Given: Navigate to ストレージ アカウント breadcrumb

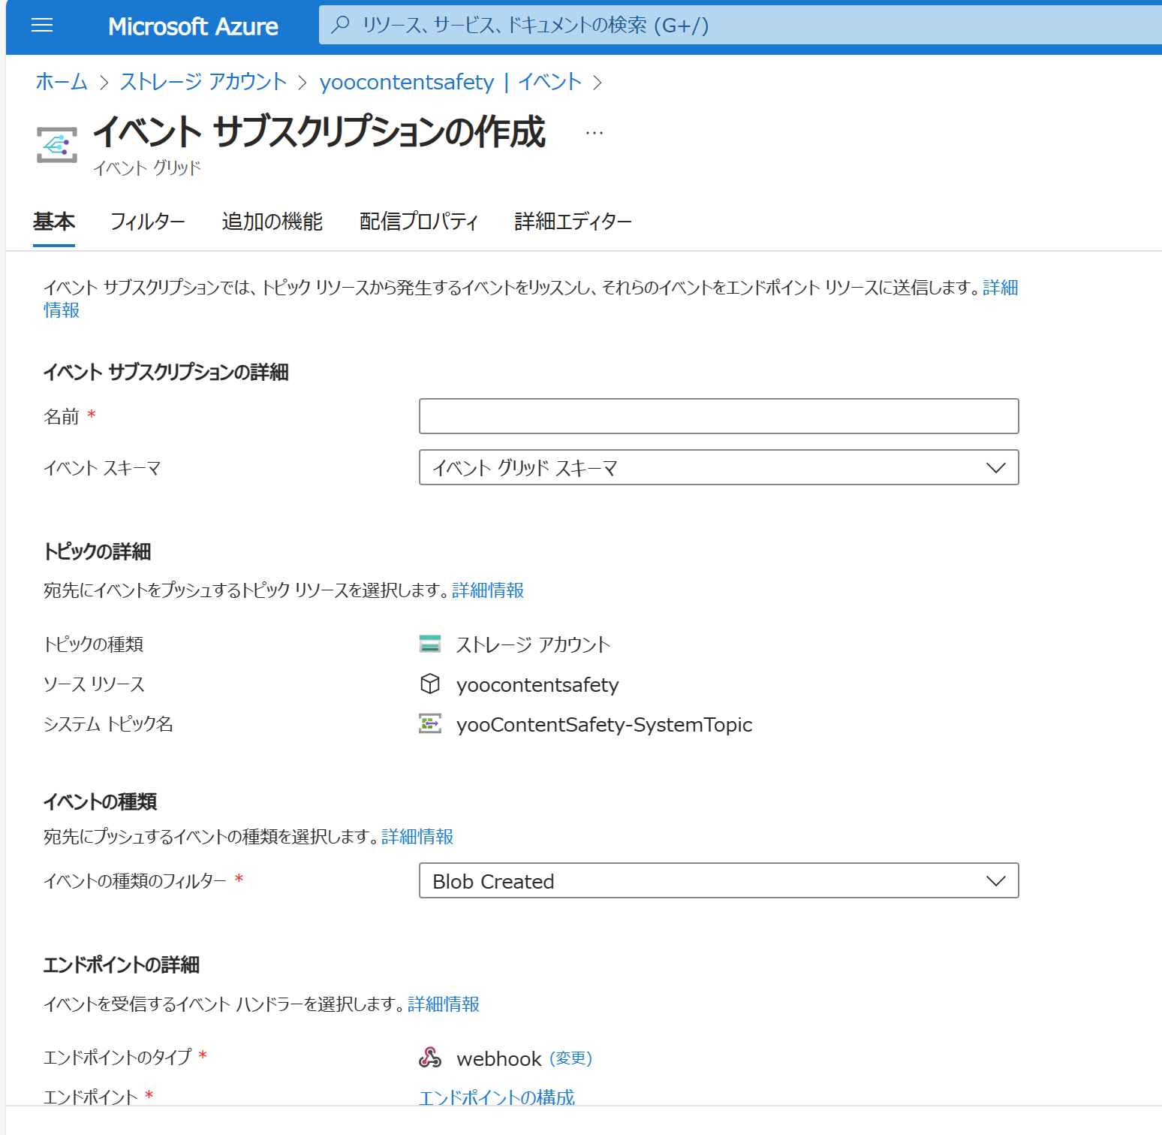Looking at the screenshot, I should click(203, 81).
